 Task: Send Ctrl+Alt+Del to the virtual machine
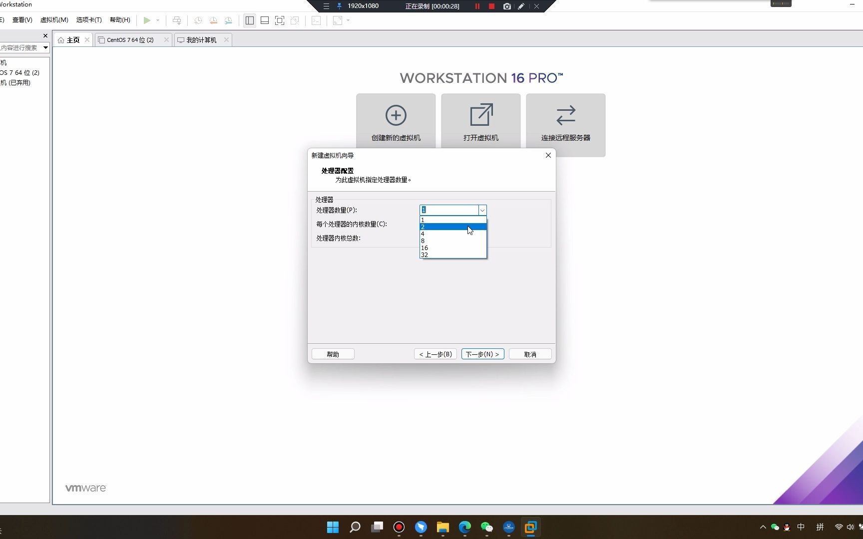pos(177,20)
